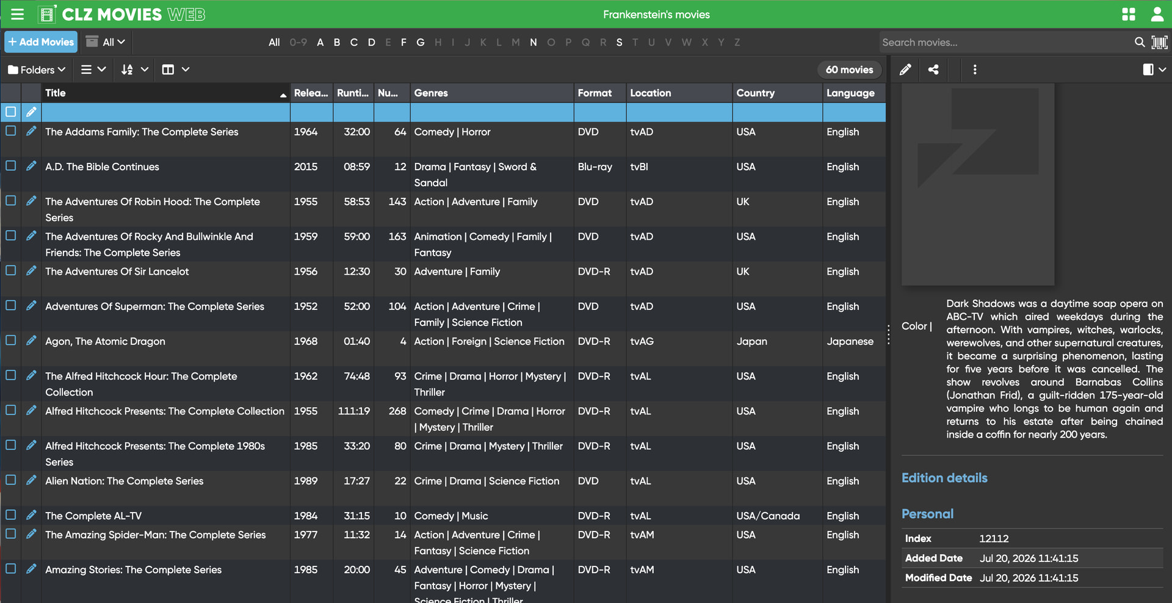This screenshot has height=603, width=1172.
Task: Edit The Amazing Spider-Man row via pencil
Action: [x=31, y=534]
